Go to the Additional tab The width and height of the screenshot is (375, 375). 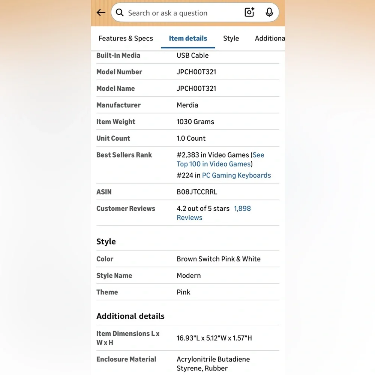pyautogui.click(x=270, y=38)
